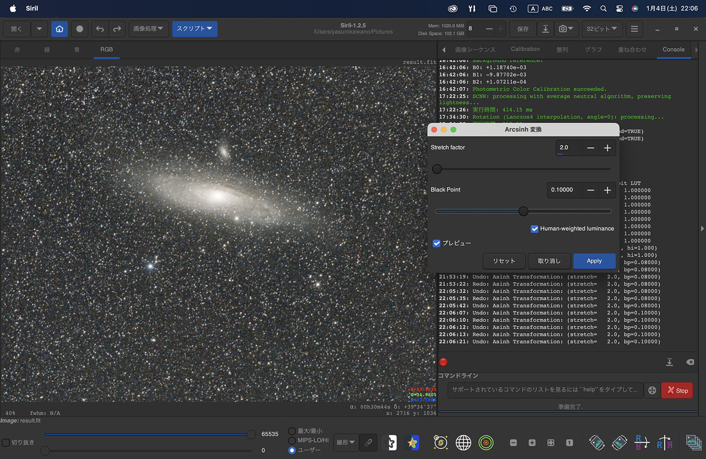Disable the プレビュー checkbox
Viewport: 706px width, 459px height.
coord(437,243)
